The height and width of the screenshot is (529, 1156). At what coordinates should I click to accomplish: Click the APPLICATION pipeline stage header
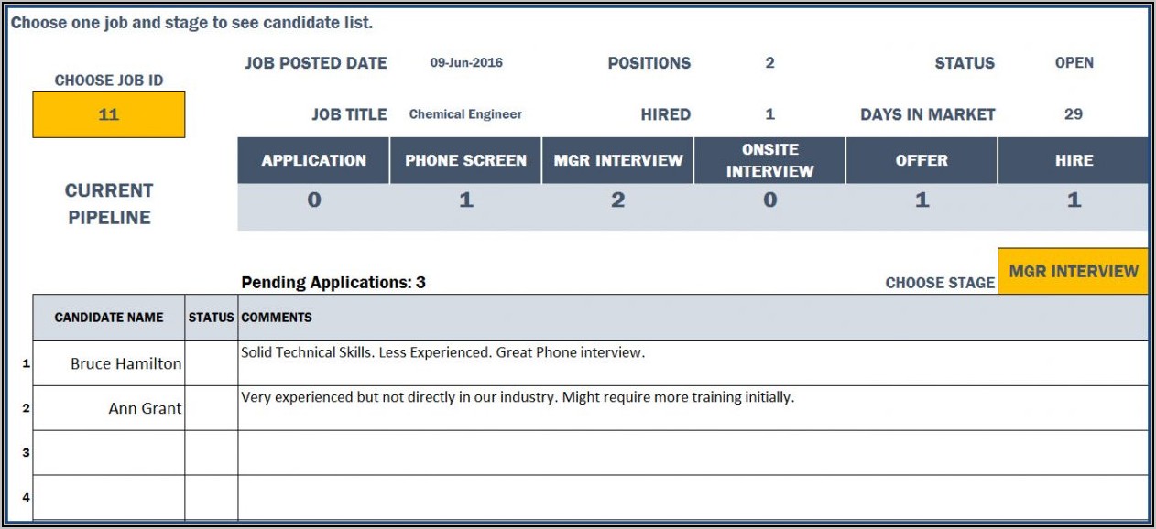313,160
